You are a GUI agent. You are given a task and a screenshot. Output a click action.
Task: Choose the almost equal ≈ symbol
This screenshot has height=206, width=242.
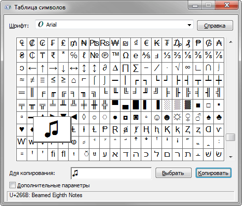[x=22, y=81]
